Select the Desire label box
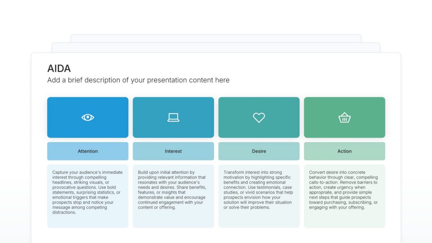Screen dimensions: 432x243 259,151
